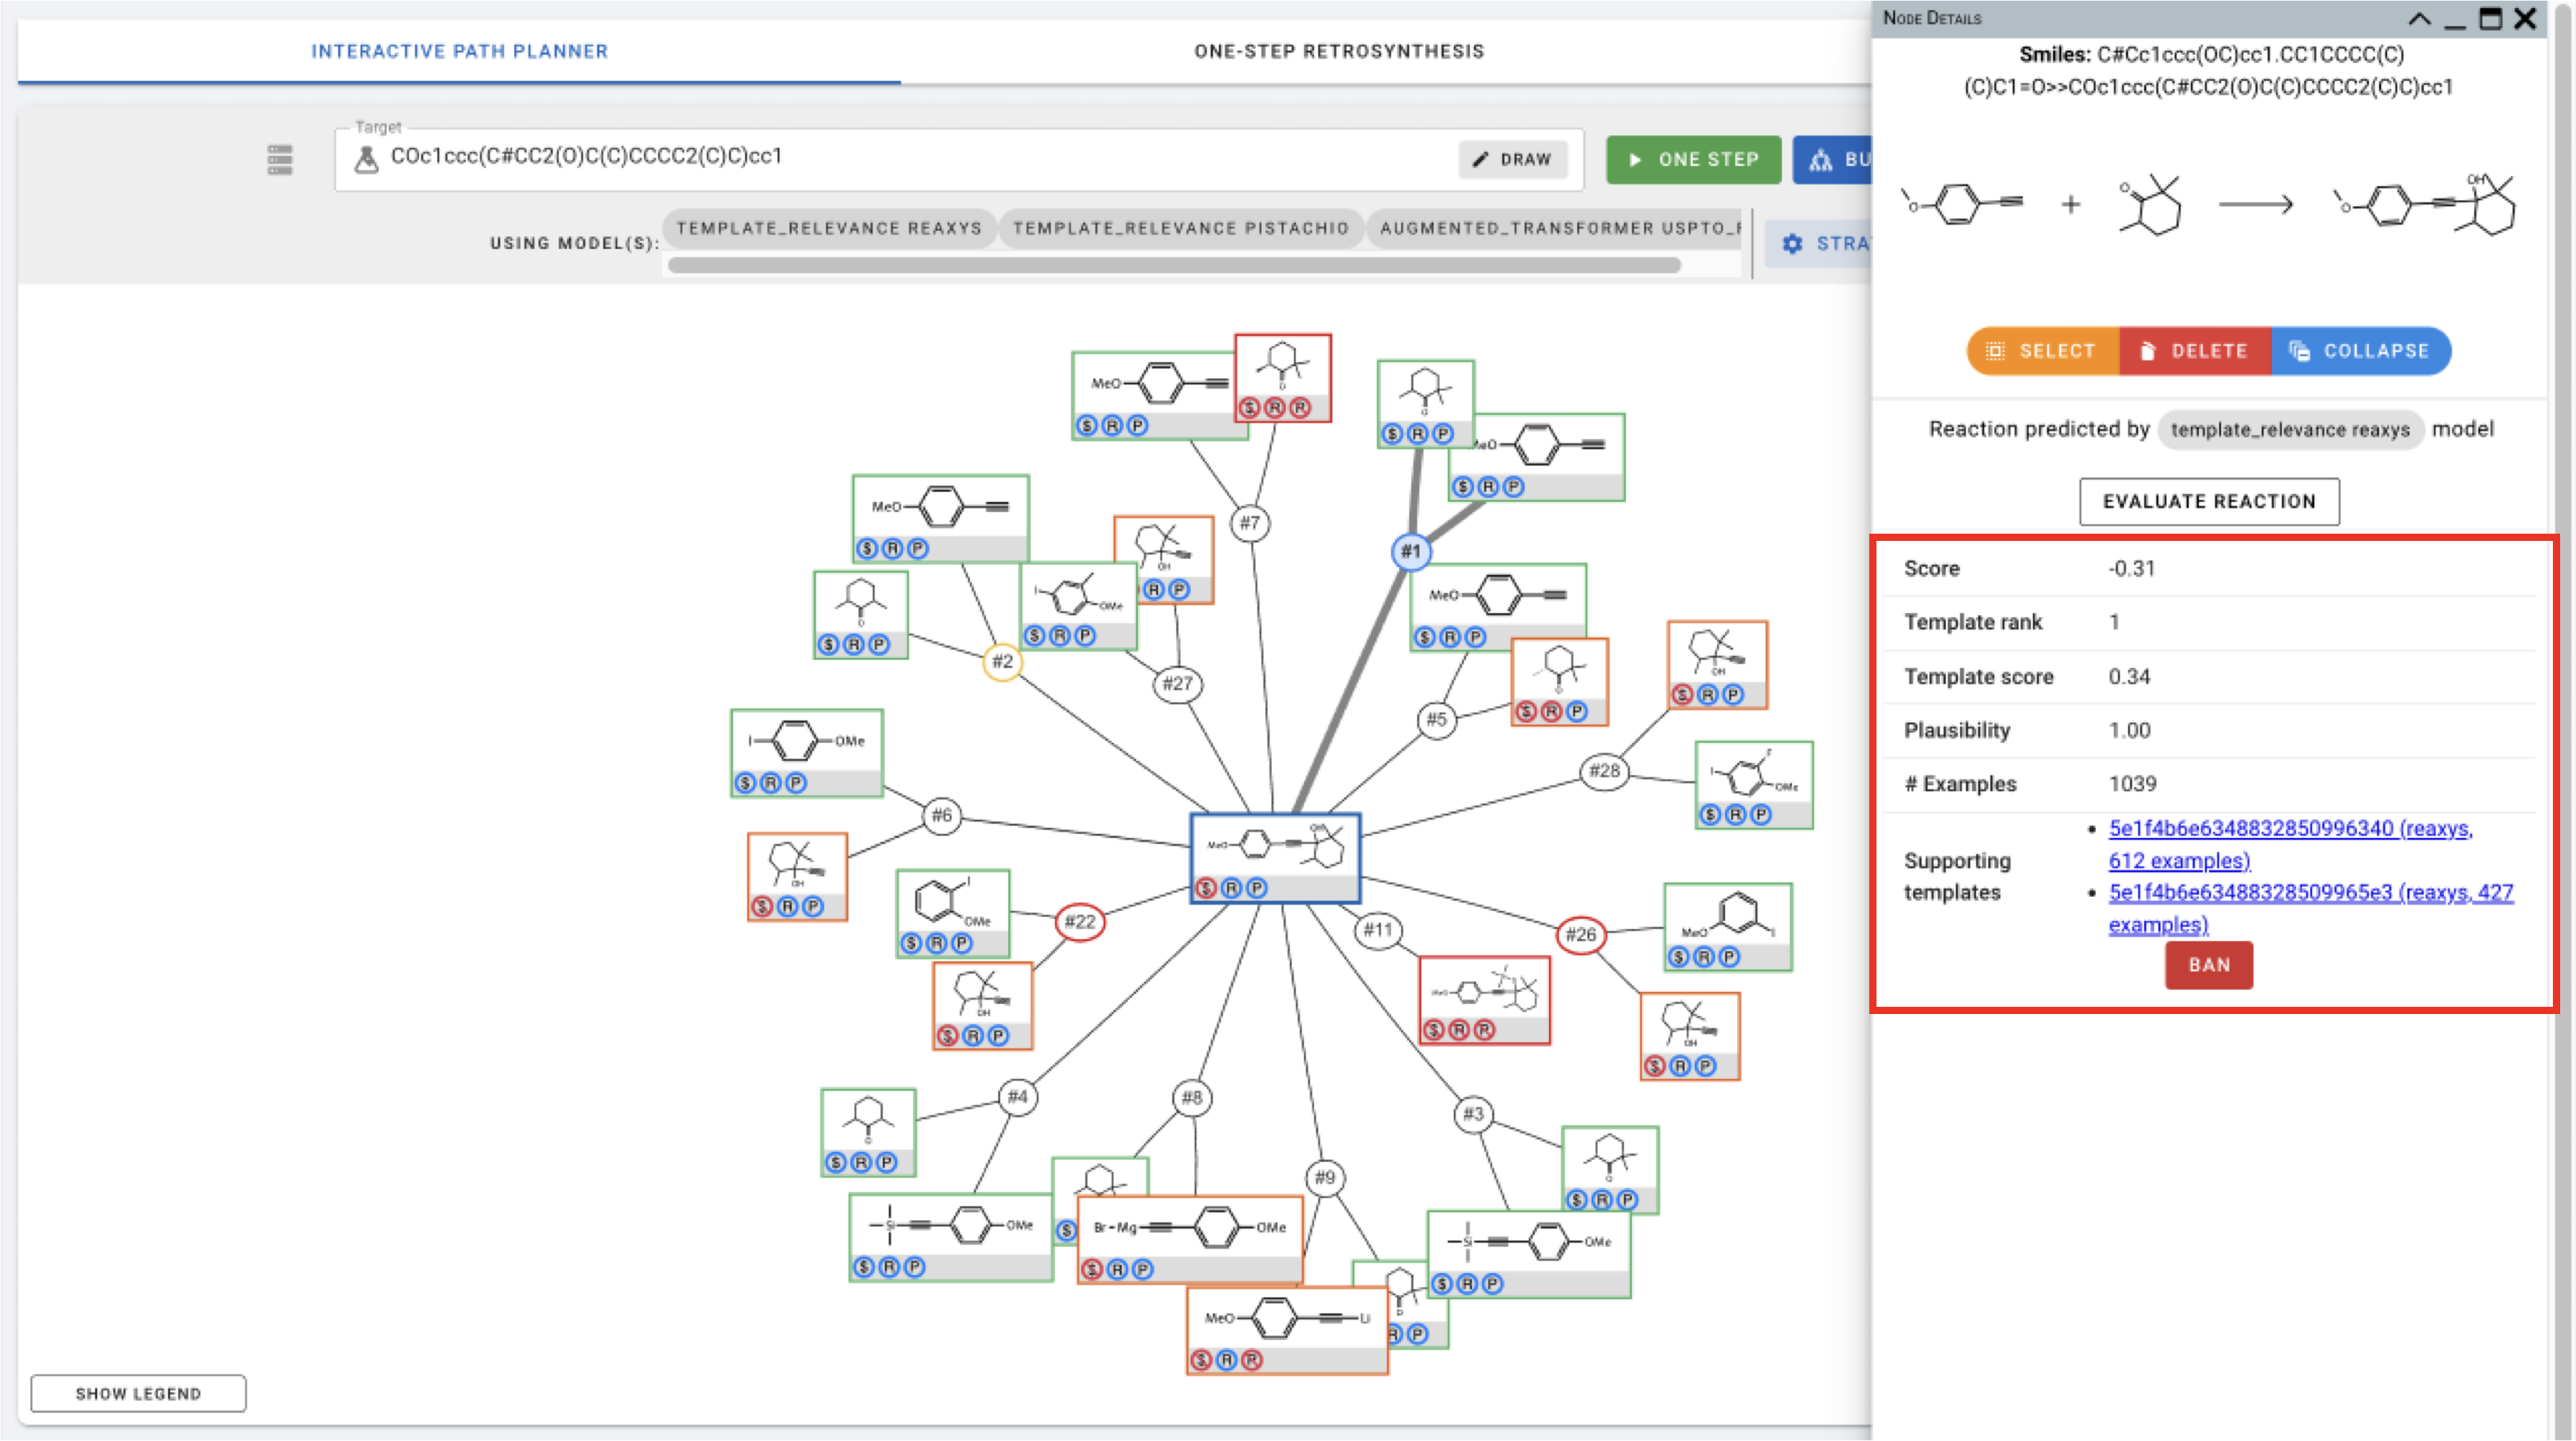Image resolution: width=2576 pixels, height=1441 pixels.
Task: Click the Smiles reaction string text
Action: [2209, 70]
